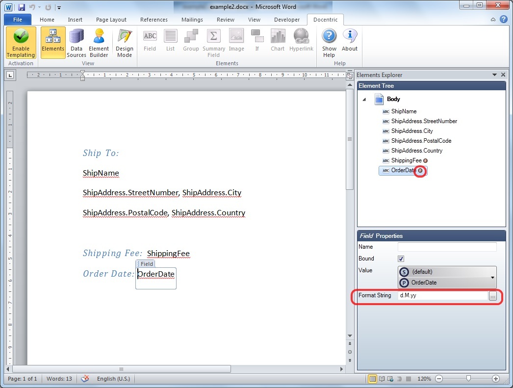Open the Page Layout tab
The width and height of the screenshot is (513, 388).
pyautogui.click(x=111, y=20)
